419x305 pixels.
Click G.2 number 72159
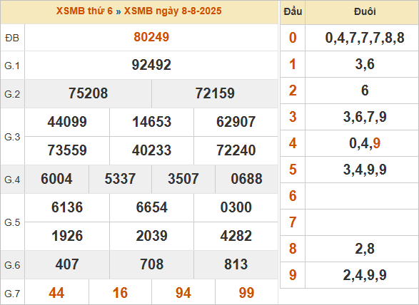pyautogui.click(x=215, y=93)
